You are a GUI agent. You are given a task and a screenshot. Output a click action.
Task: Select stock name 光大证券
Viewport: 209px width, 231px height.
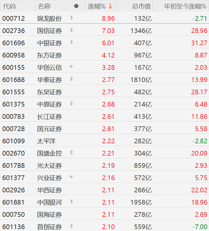(x=49, y=166)
